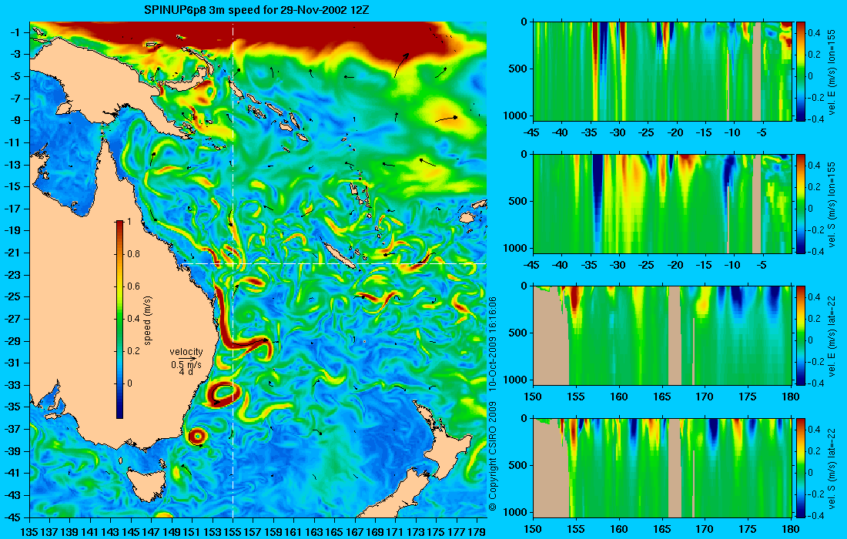Screen dimensions: 847x539
Task: Click the "180" axis tick under the bottom section plot
Action: pyautogui.click(x=791, y=529)
